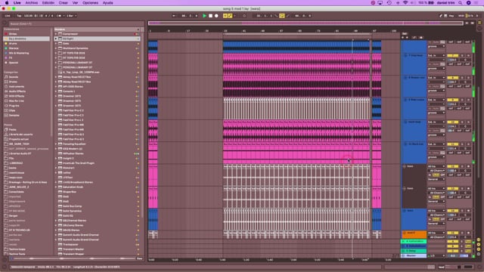Open macOS Spotlight search icon
Screen dimensions: 484x272
(x=461, y=3)
